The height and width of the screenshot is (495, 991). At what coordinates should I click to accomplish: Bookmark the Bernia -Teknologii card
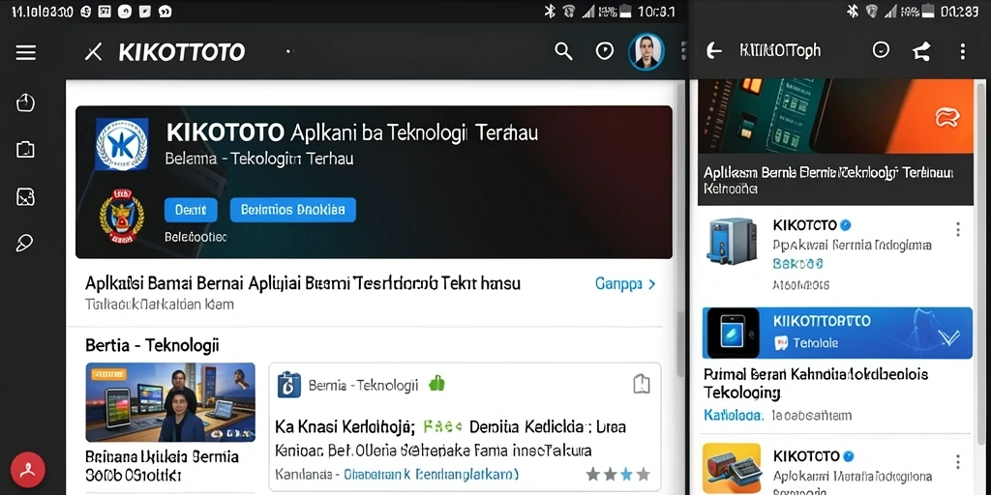[641, 383]
